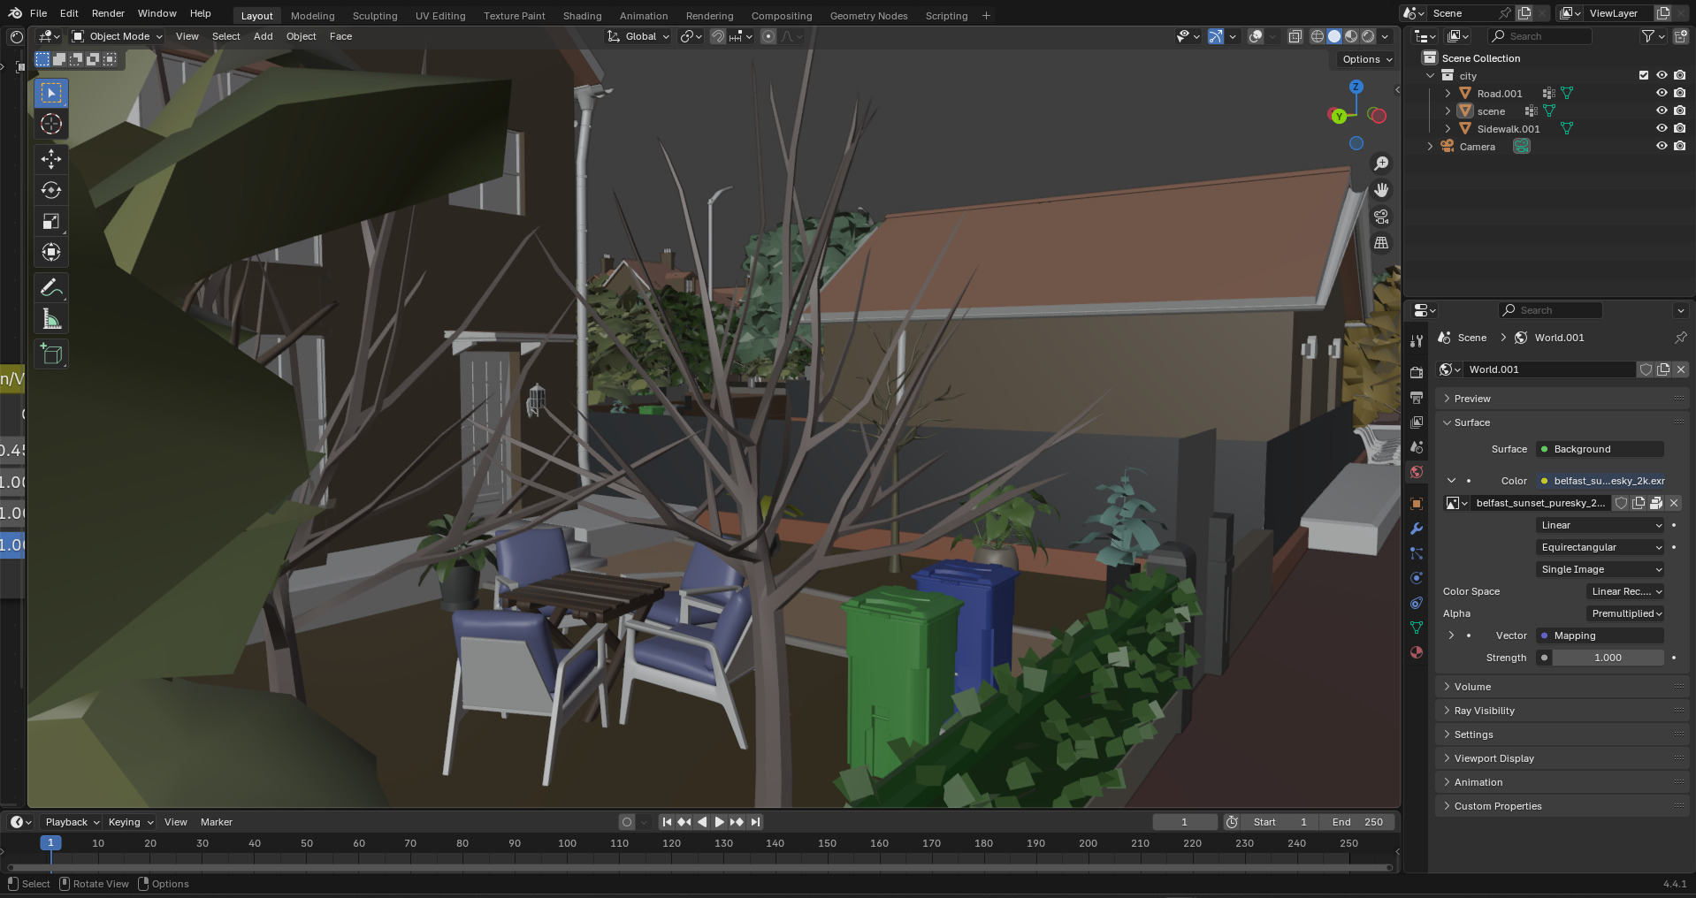Viewport: 1696px width, 898px height.
Task: Pick the Rotate tool
Action: click(x=51, y=190)
